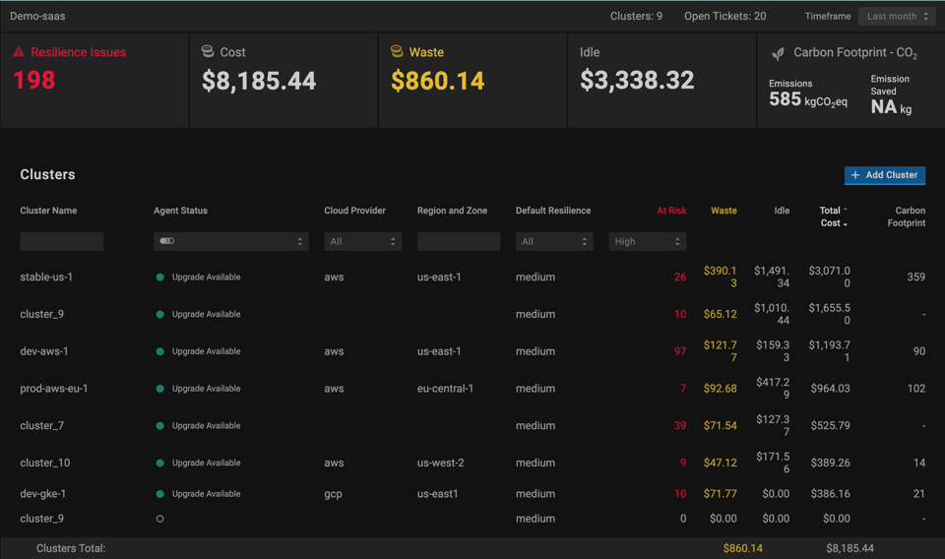Click Clusters Total cost $8,185.44

point(850,549)
